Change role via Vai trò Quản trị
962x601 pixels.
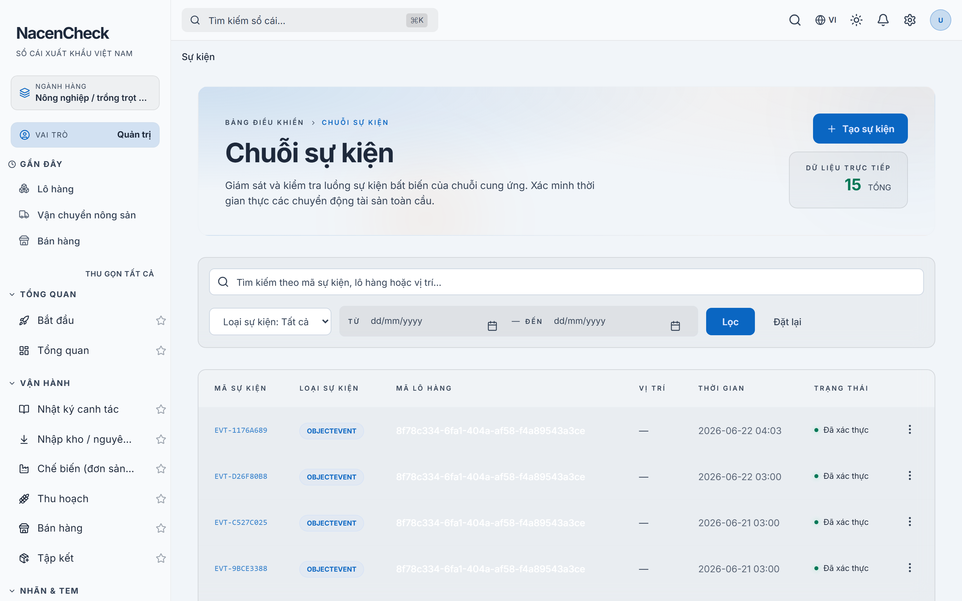[x=85, y=135]
